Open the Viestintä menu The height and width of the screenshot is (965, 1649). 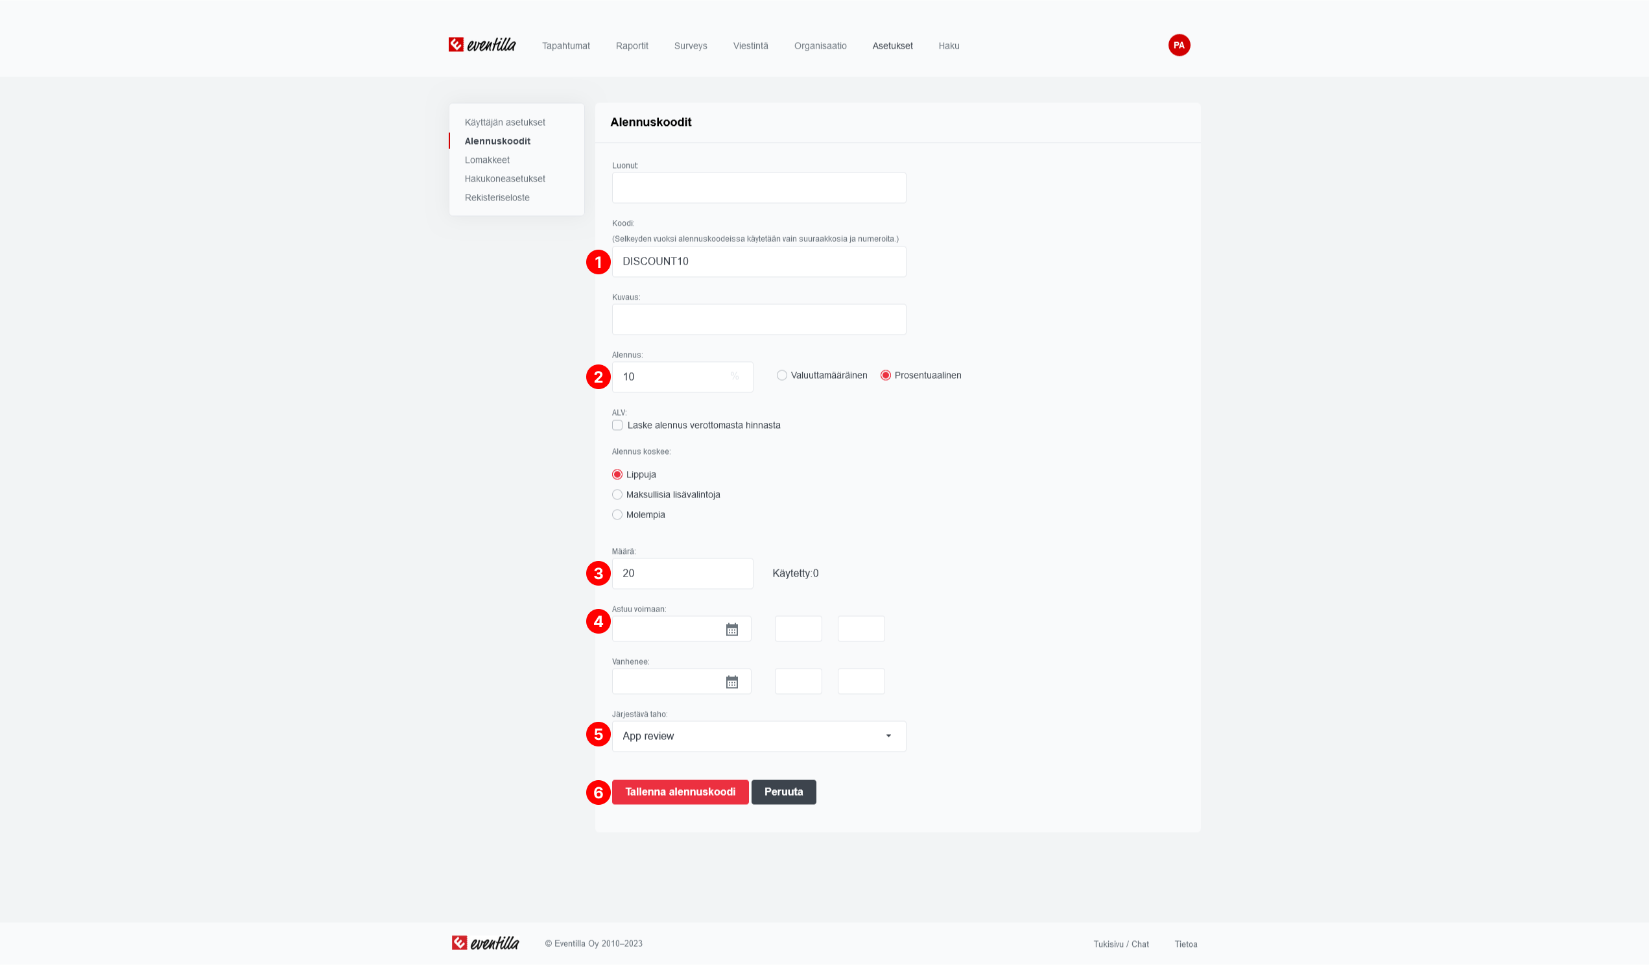pyautogui.click(x=750, y=46)
